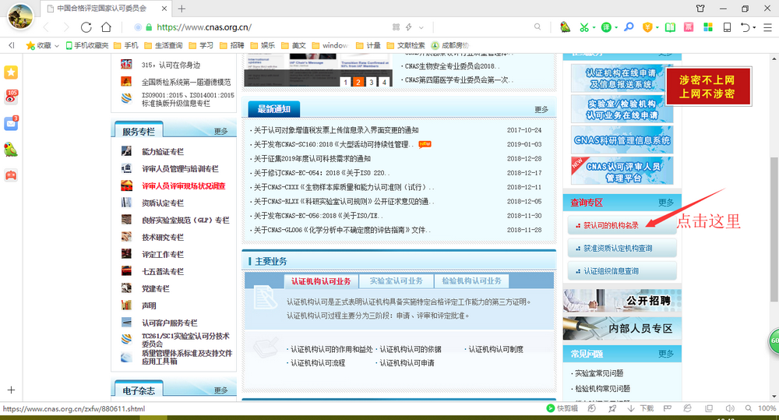This screenshot has width=779, height=420.
Task: Open a new tab with the plus button
Action: (x=182, y=9)
